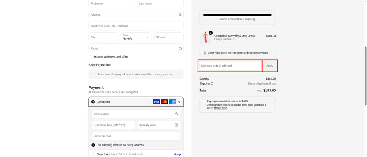Select the Shop Pay payment option
367x157 pixels.
[93, 154]
